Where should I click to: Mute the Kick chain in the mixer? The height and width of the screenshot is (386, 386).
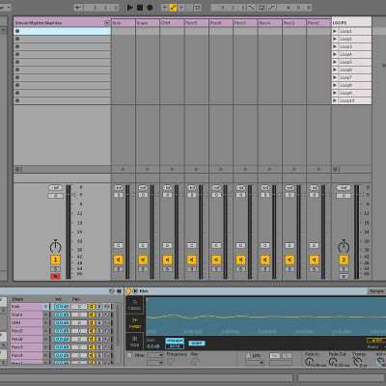(x=119, y=260)
